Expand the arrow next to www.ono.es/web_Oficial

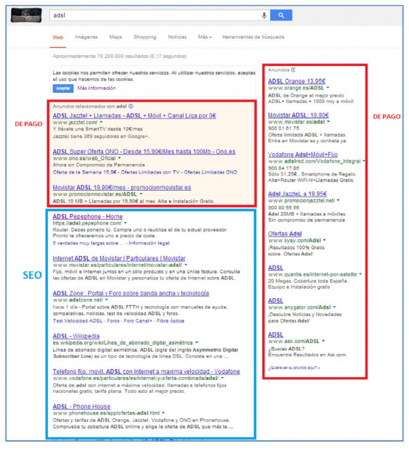[119, 158]
